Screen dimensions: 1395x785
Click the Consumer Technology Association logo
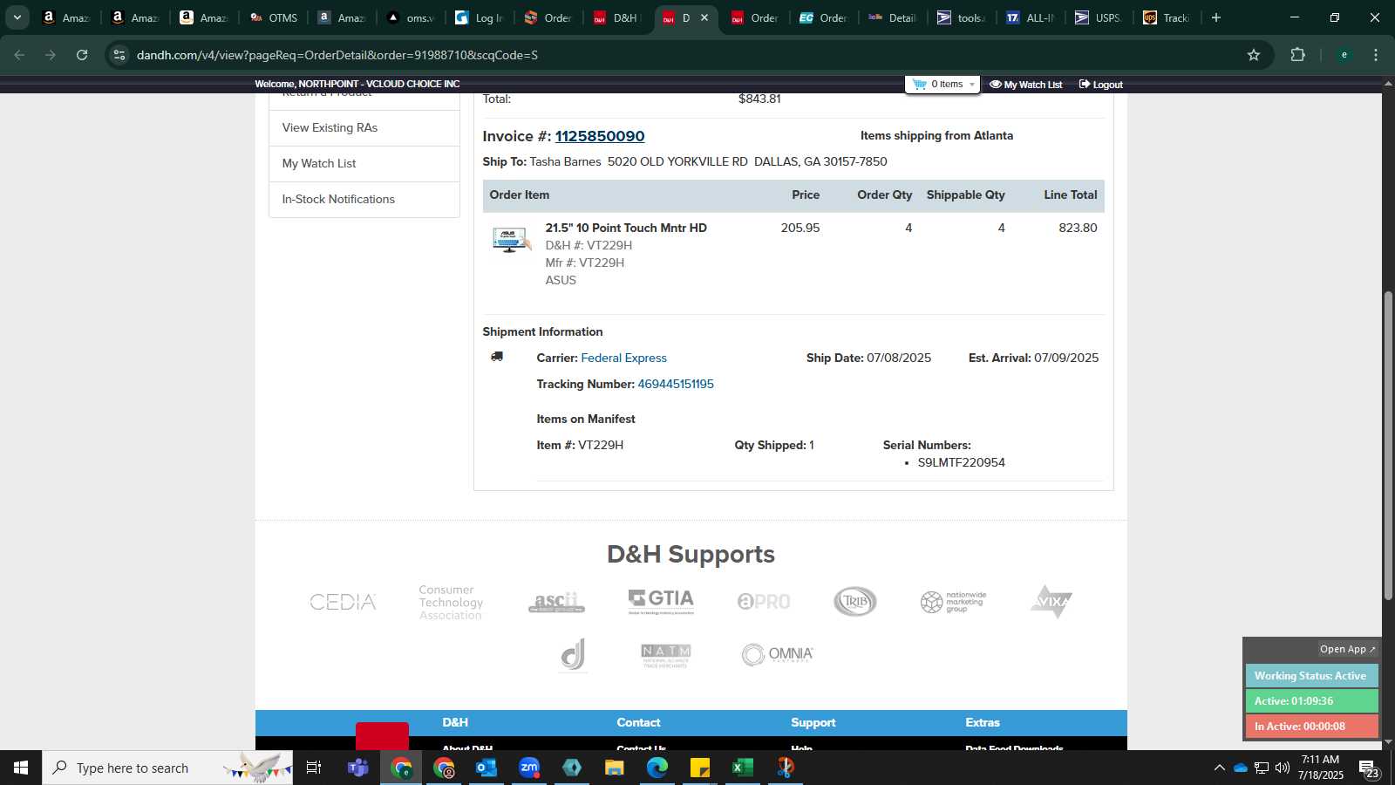[x=451, y=603]
